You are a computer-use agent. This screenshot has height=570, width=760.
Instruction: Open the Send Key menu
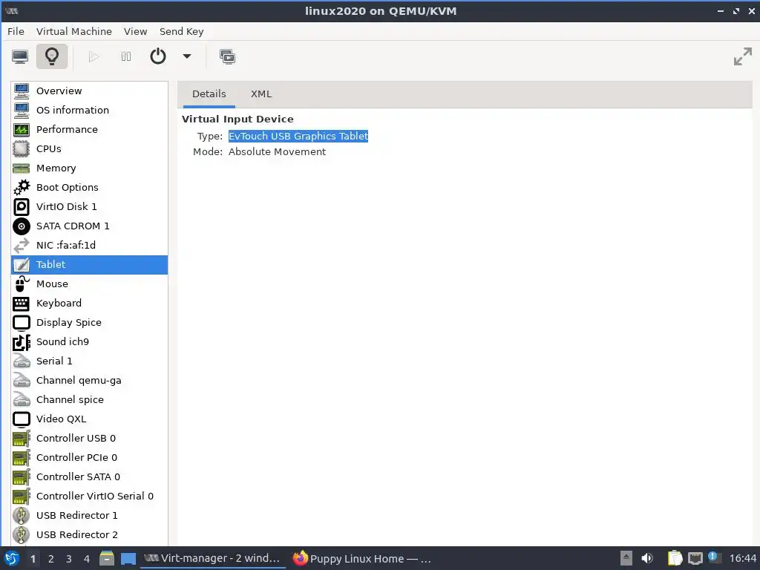(181, 31)
